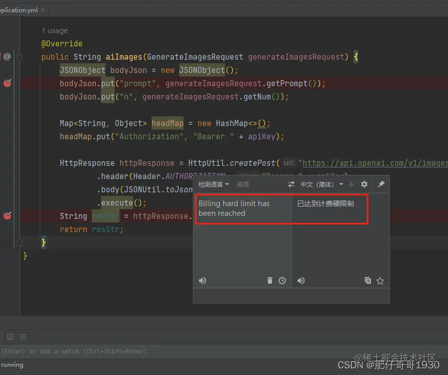The image size is (448, 375).
Task: Collapse the aiImages method with the fold marker
Action: tap(20, 58)
